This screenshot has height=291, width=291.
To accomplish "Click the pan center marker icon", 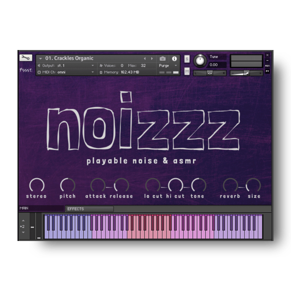I will click(210, 73).
